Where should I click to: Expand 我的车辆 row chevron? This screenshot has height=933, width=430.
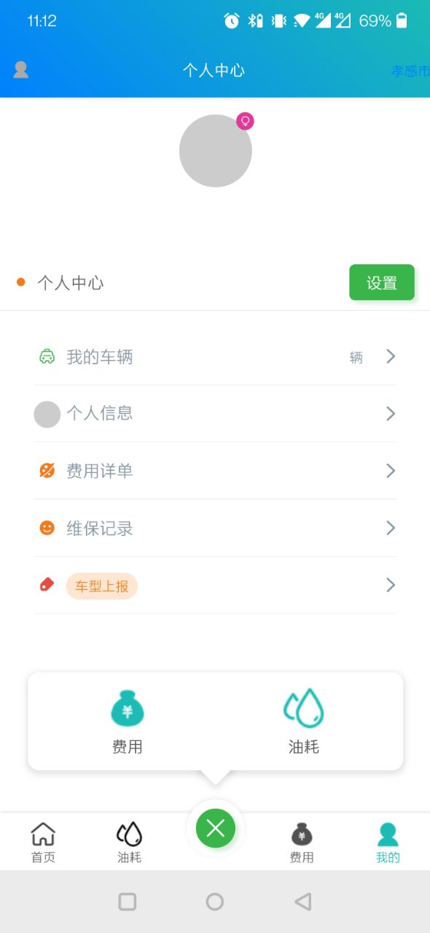pos(390,357)
